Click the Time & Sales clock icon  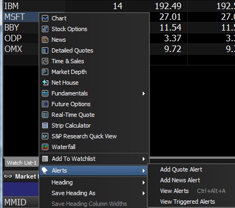[x=45, y=61]
